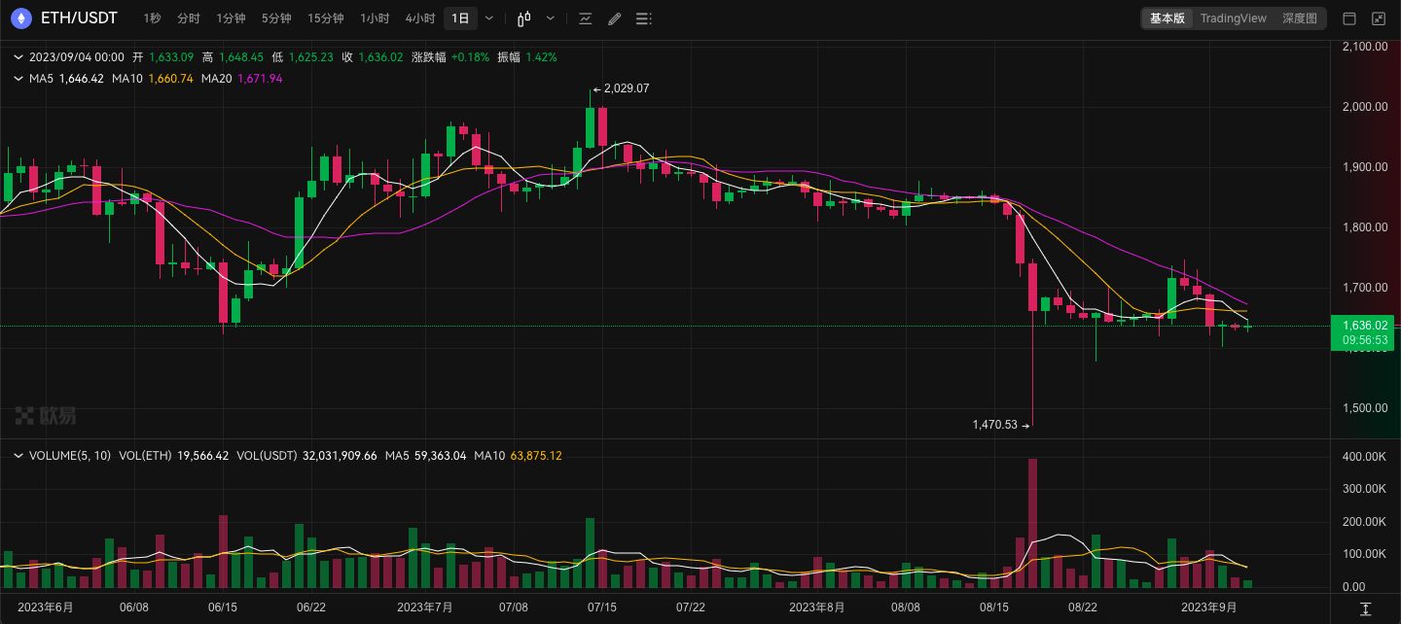
Task: Open the candlestick chart type icon
Action: [523, 18]
